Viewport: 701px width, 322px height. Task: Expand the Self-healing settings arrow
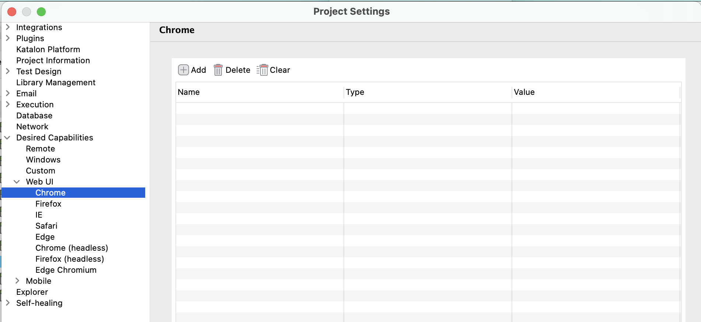pyautogui.click(x=8, y=303)
